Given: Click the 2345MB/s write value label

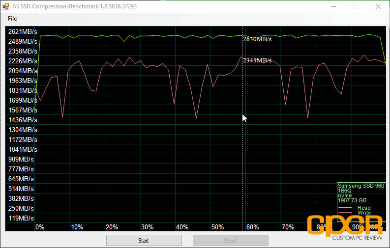Looking at the screenshot, I should (x=257, y=60).
